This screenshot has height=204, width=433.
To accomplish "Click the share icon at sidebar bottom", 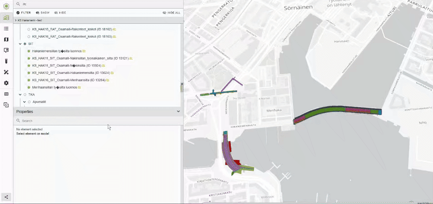I will 6,197.
